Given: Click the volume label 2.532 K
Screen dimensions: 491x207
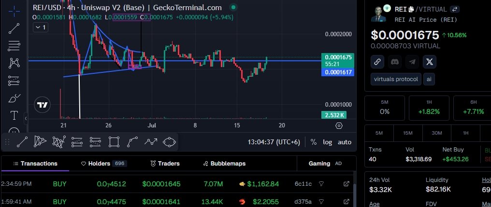Looking at the screenshot, I should (x=334, y=115).
